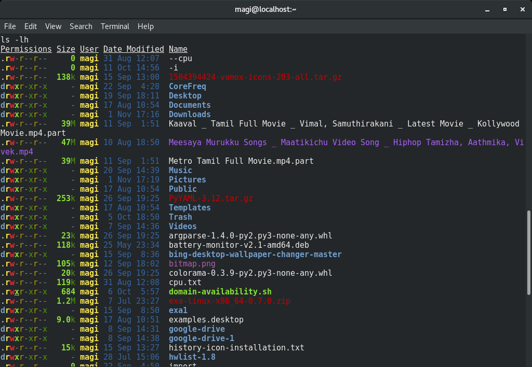Image resolution: width=532 pixels, height=367 pixels.
Task: Click the Name column header
Action: pyautogui.click(x=178, y=49)
